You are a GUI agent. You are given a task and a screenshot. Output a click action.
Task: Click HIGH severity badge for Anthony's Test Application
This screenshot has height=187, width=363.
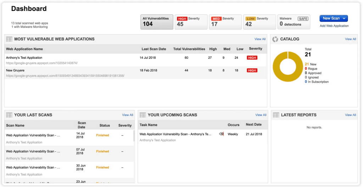coord(252,58)
